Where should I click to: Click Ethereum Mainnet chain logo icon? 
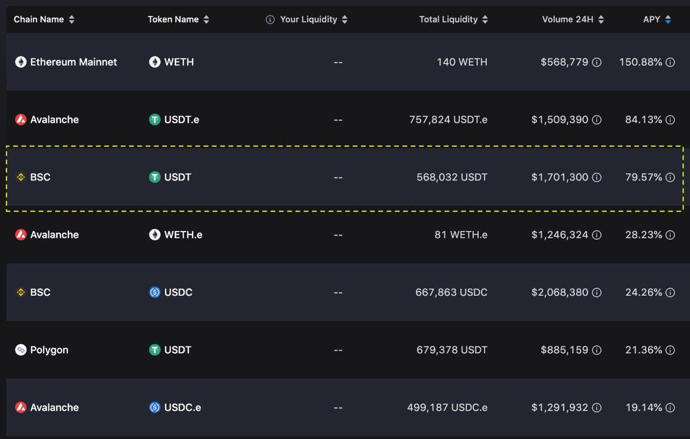click(x=21, y=62)
